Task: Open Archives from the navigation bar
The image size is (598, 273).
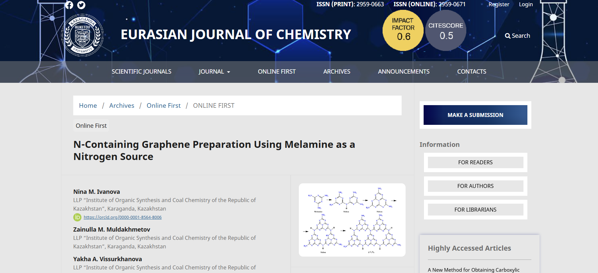Action: coord(337,72)
